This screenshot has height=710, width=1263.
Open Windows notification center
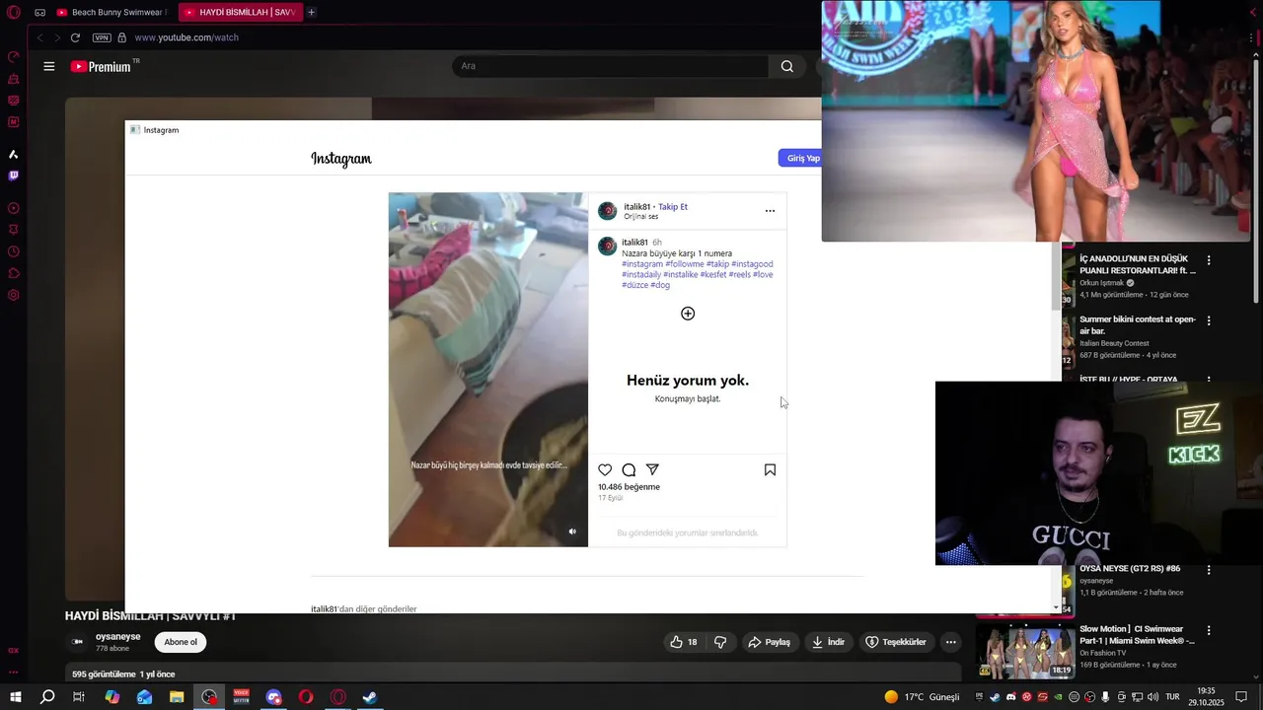(1241, 697)
